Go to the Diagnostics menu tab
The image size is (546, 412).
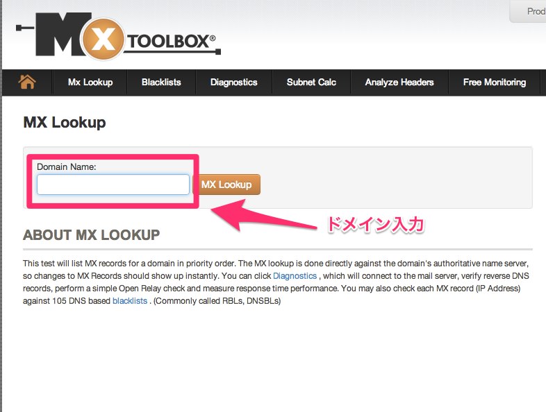(233, 83)
